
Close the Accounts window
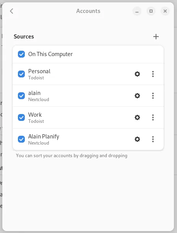click(x=165, y=11)
